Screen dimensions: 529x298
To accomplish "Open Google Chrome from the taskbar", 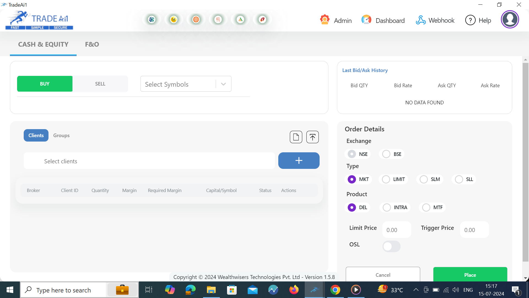I will coord(335,290).
